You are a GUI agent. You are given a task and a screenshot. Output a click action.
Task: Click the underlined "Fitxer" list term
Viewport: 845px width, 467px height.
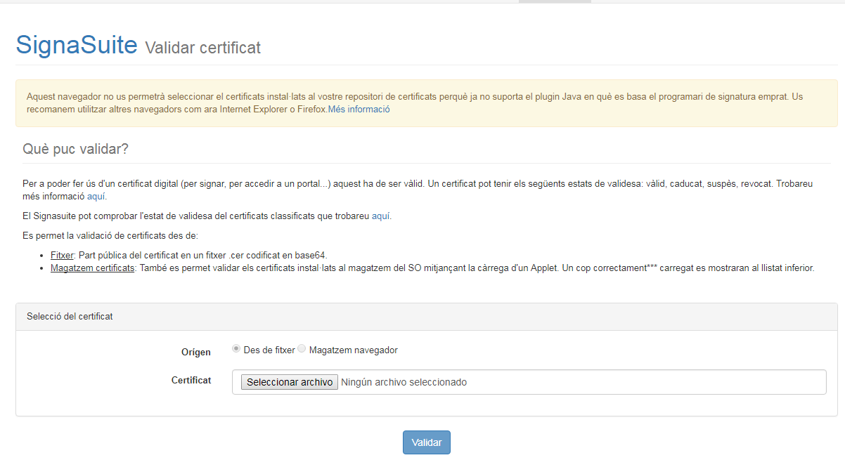coord(62,255)
